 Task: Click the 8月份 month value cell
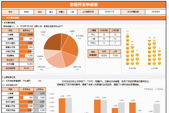point(26,12)
